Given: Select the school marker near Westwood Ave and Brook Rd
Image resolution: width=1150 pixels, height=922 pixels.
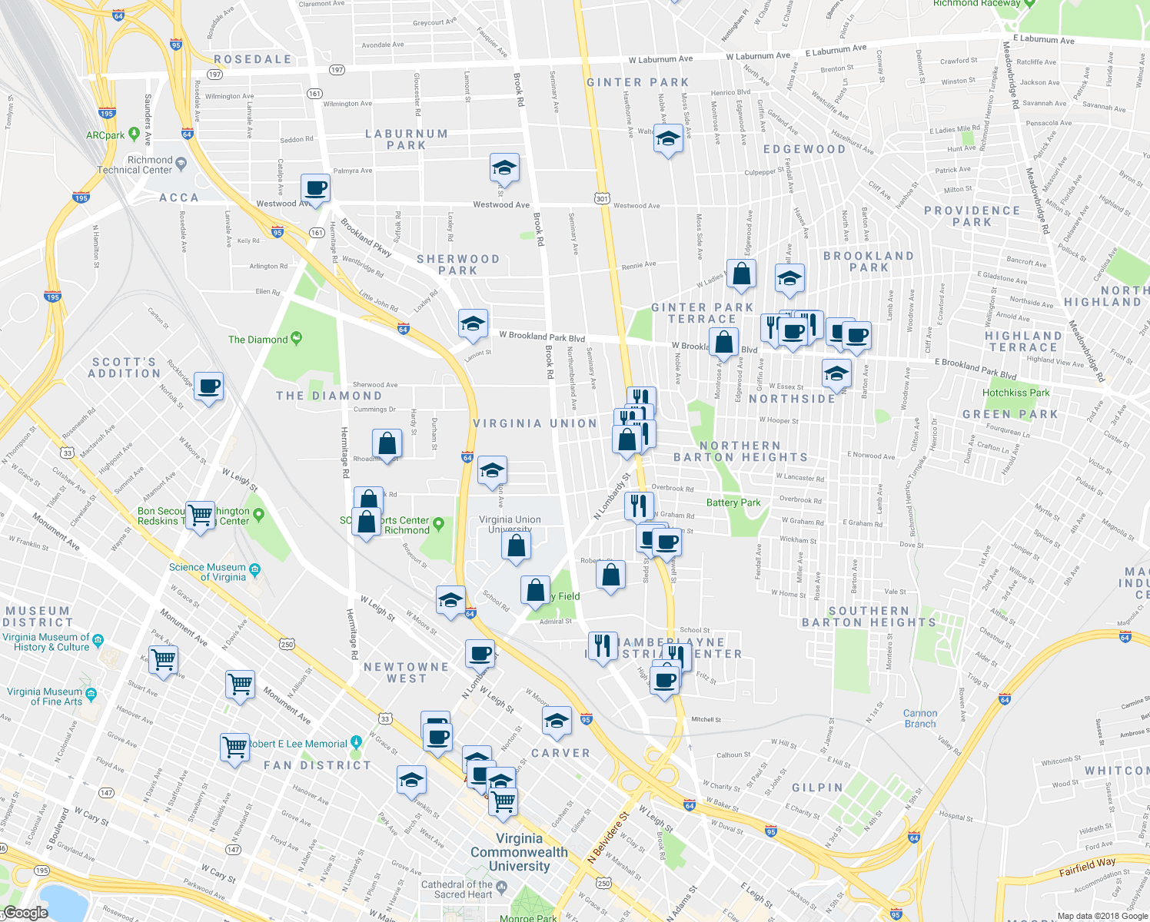Looking at the screenshot, I should pos(504,168).
